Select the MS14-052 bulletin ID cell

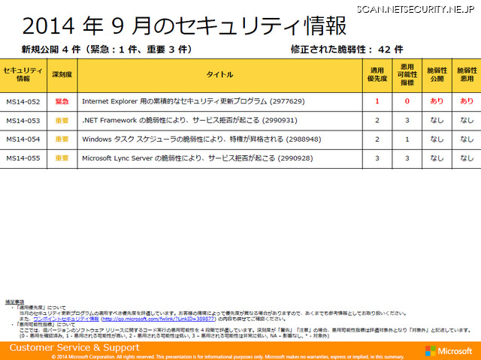point(23,100)
